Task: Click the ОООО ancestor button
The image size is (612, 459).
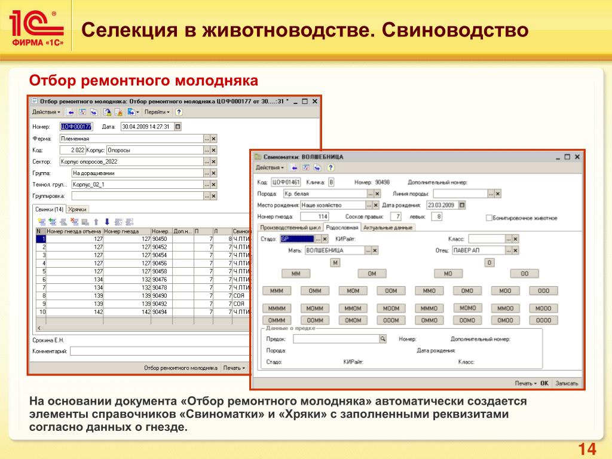Action: pos(543,320)
